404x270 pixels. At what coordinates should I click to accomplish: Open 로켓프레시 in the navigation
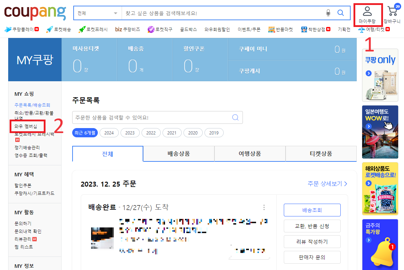pos(93,29)
